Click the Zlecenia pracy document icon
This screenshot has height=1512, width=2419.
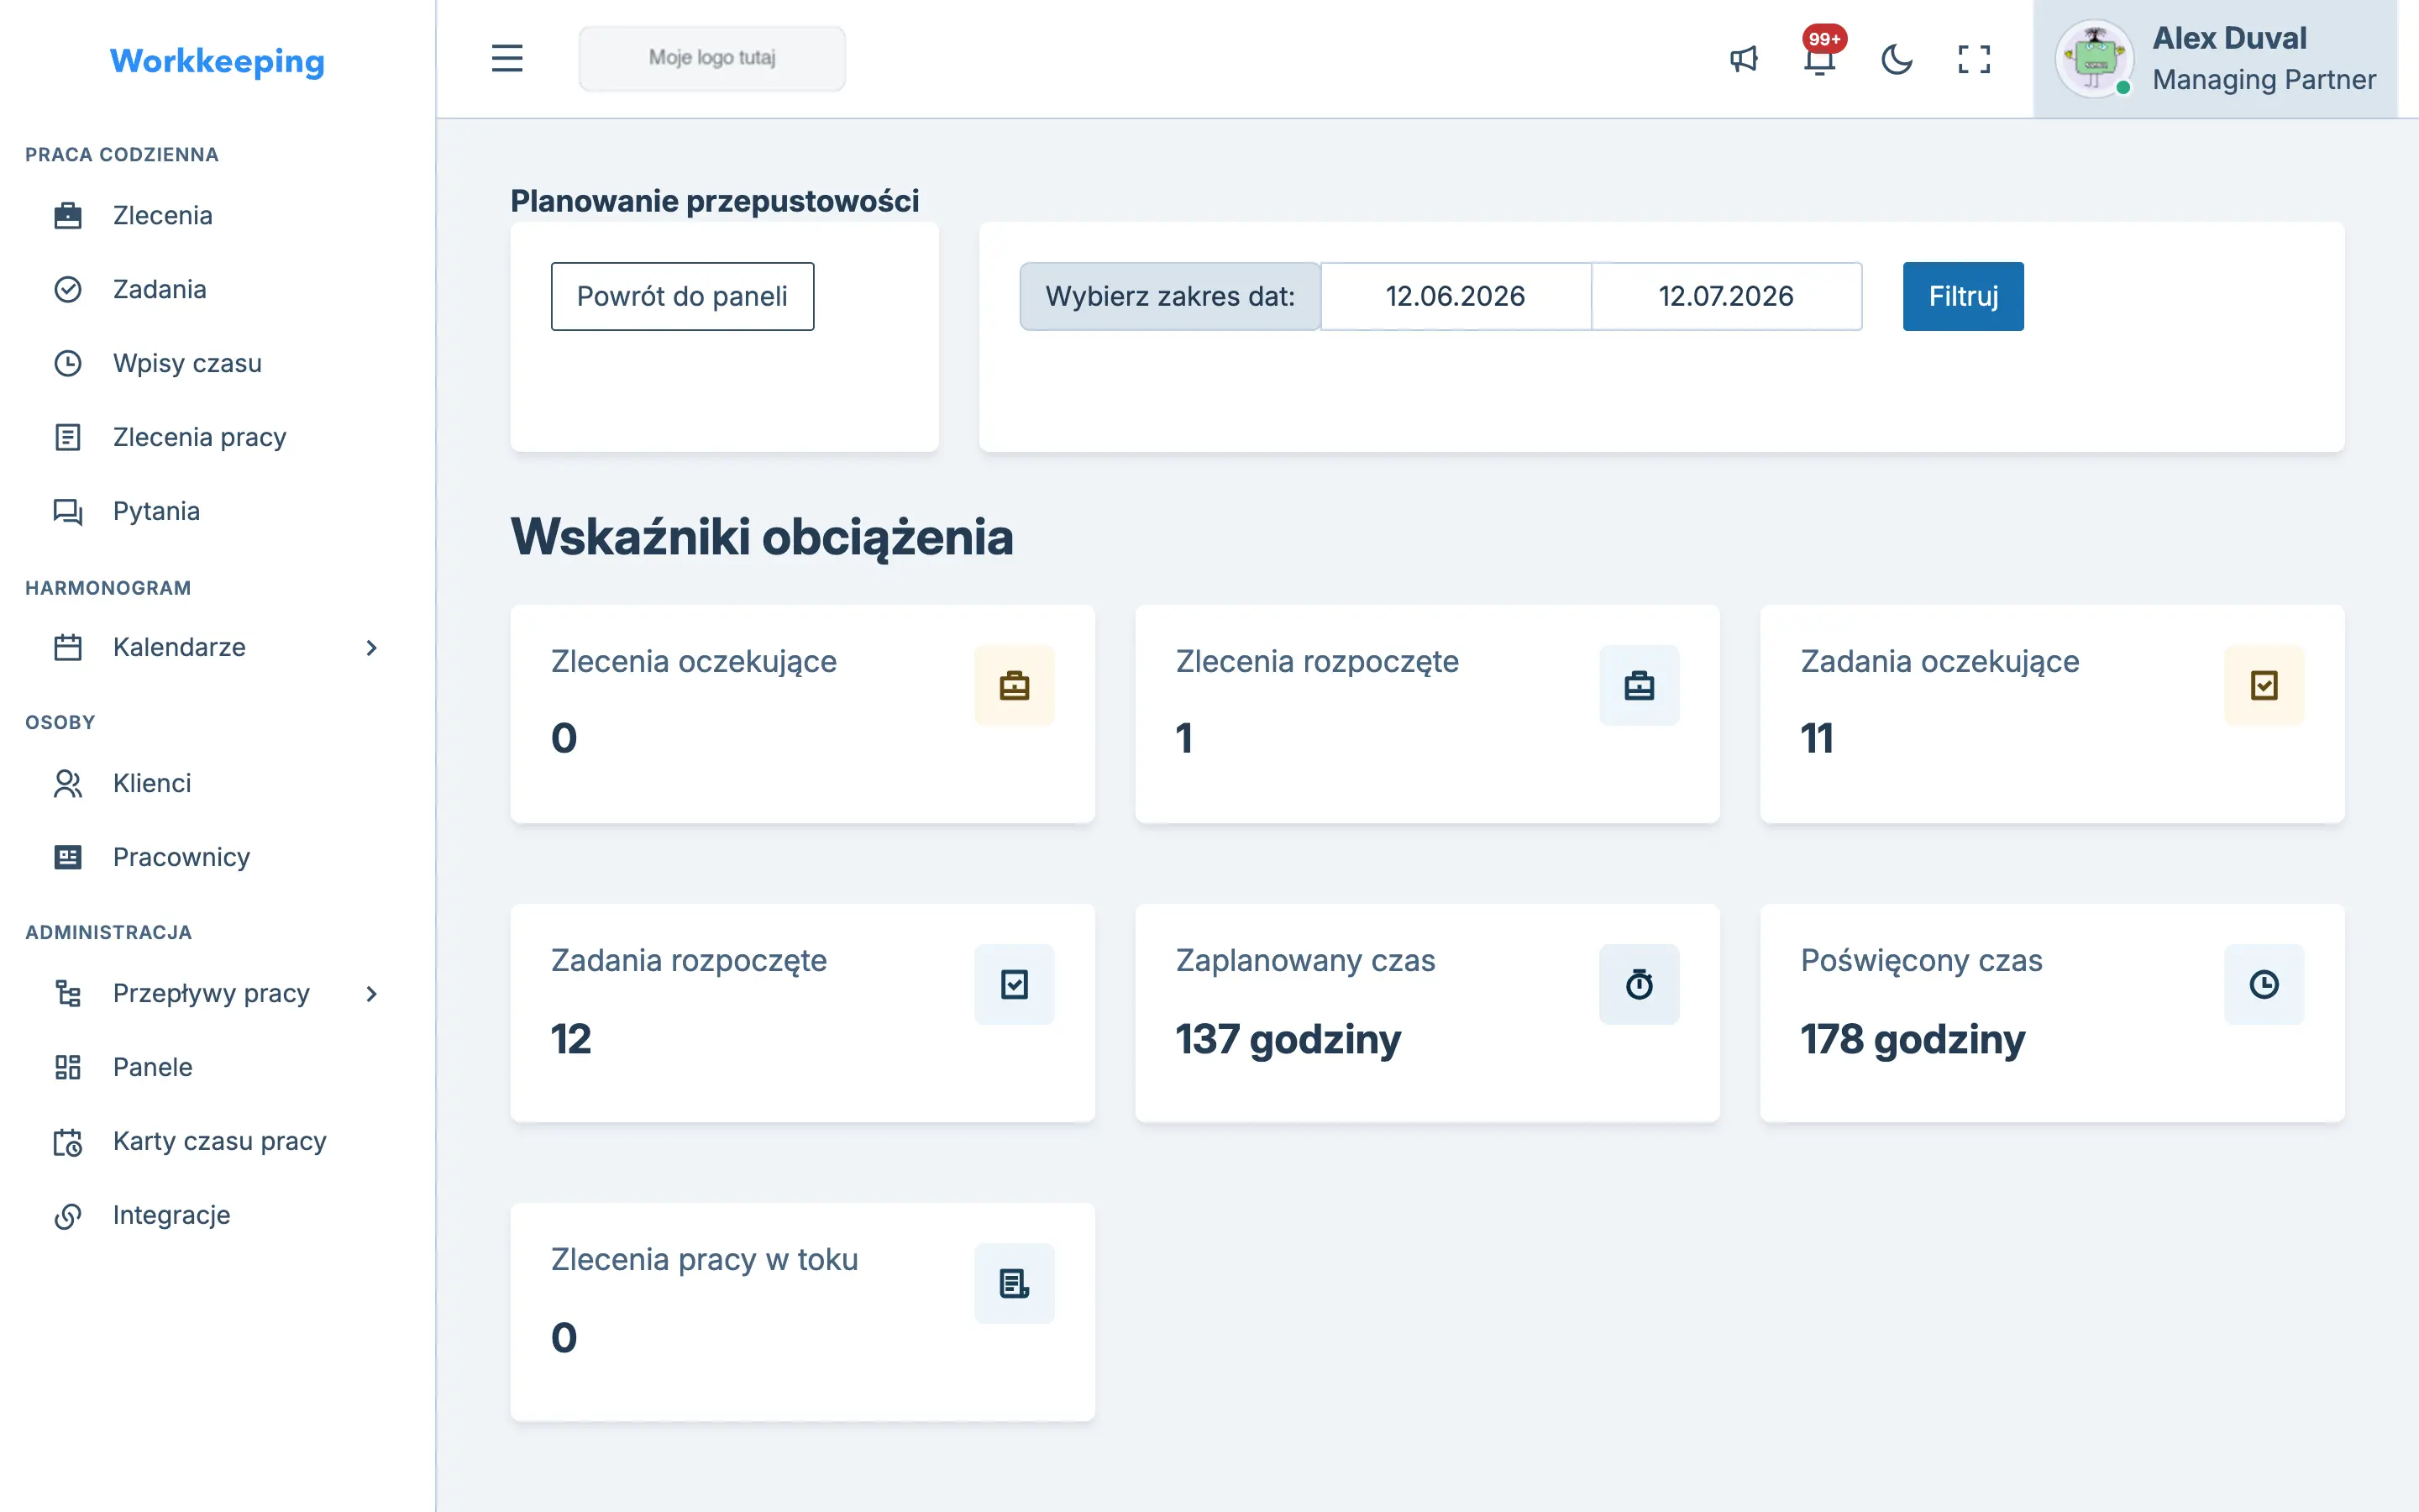(x=68, y=437)
